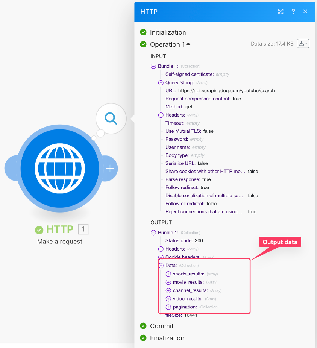
Task: Click the Method: get row
Action: [x=179, y=107]
